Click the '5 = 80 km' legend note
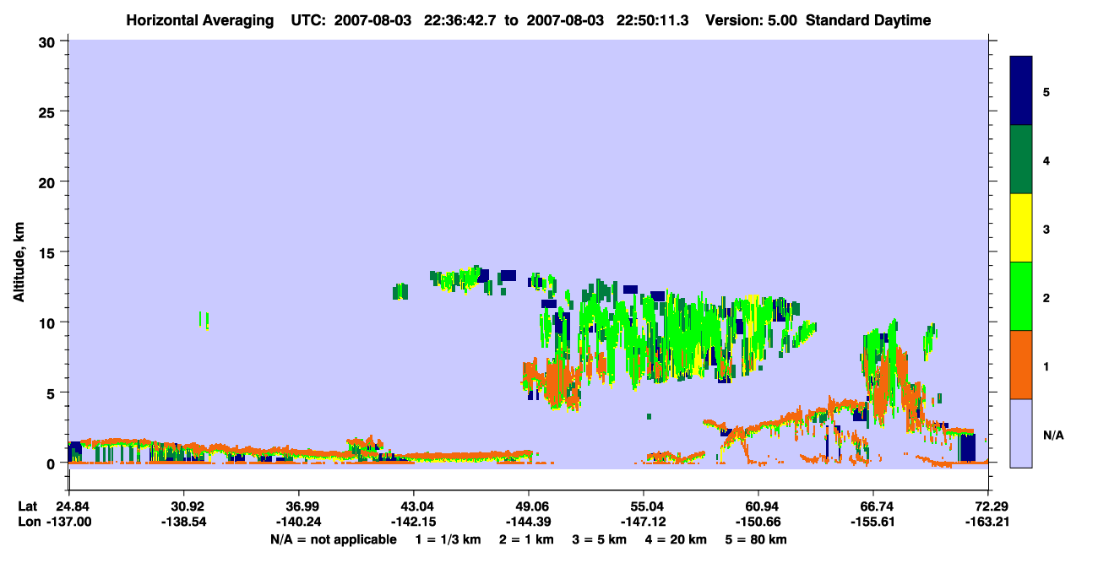This screenshot has height=563, width=1098. [x=757, y=539]
